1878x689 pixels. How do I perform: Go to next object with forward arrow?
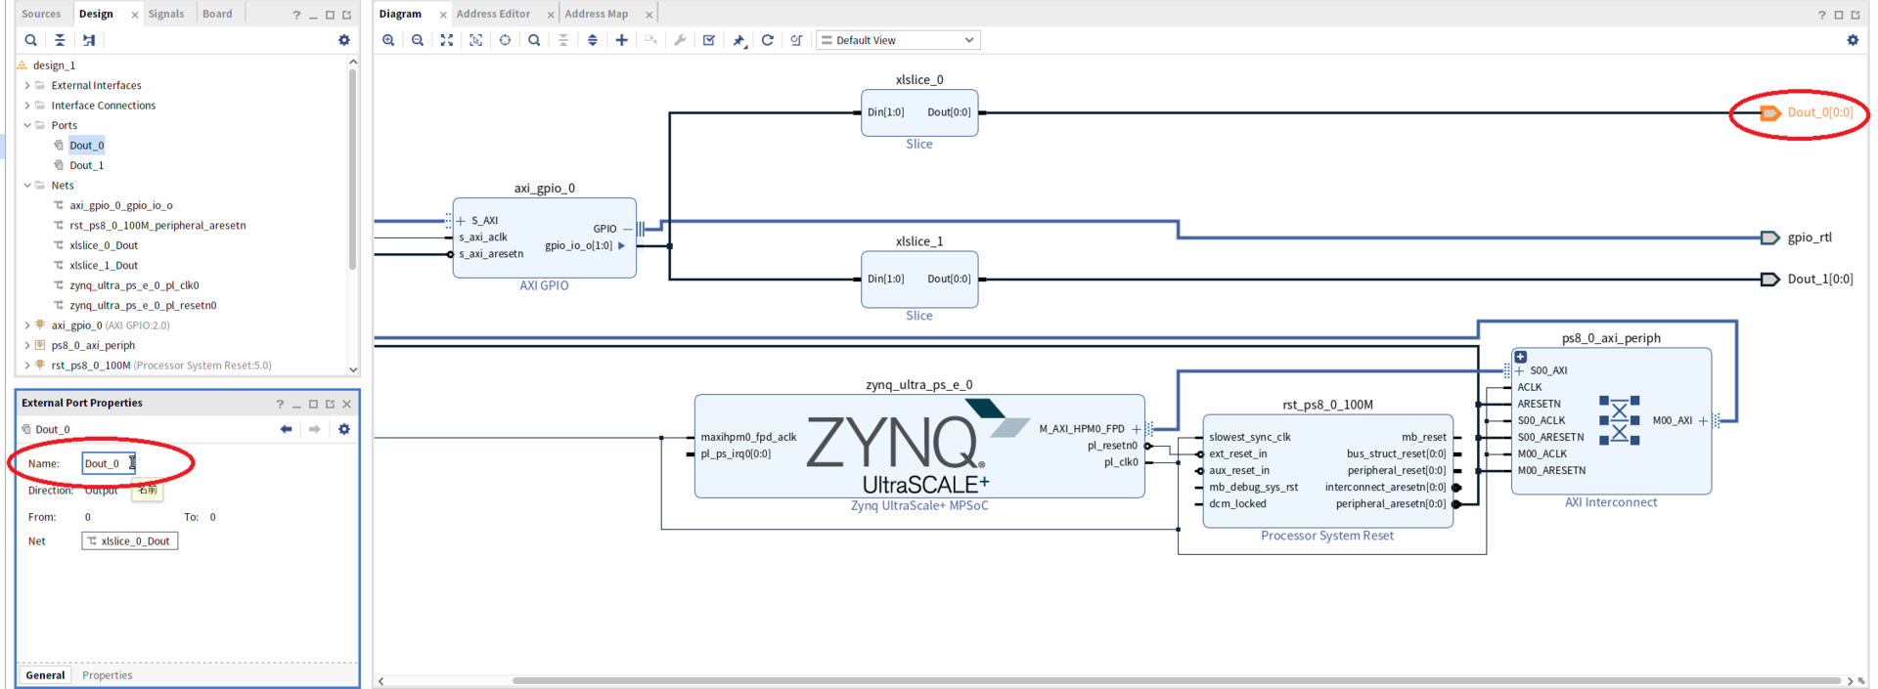(315, 429)
